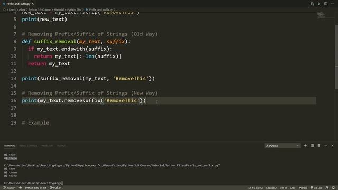Select language mode 'Python' in status bar
Image resolution: width=338 pixels, height=190 pixels.
coord(303,188)
